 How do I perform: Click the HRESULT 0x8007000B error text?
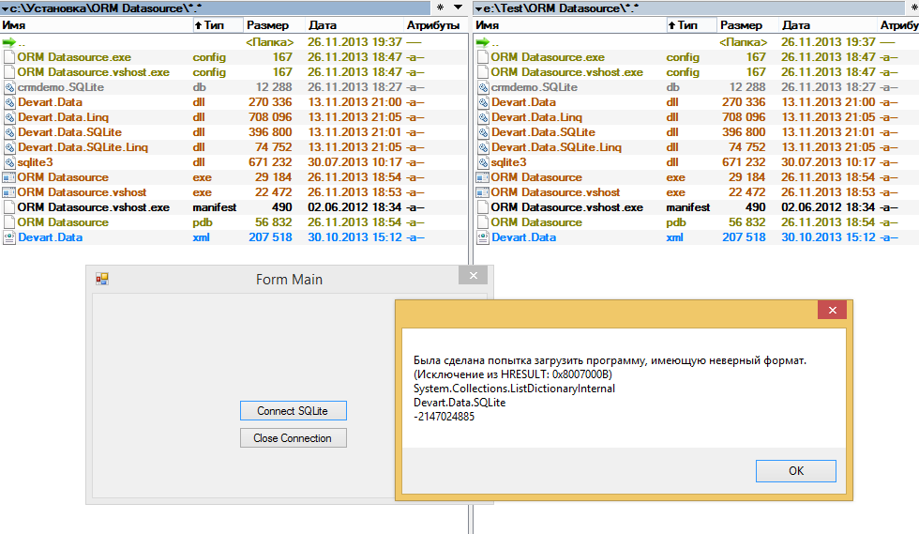point(513,374)
